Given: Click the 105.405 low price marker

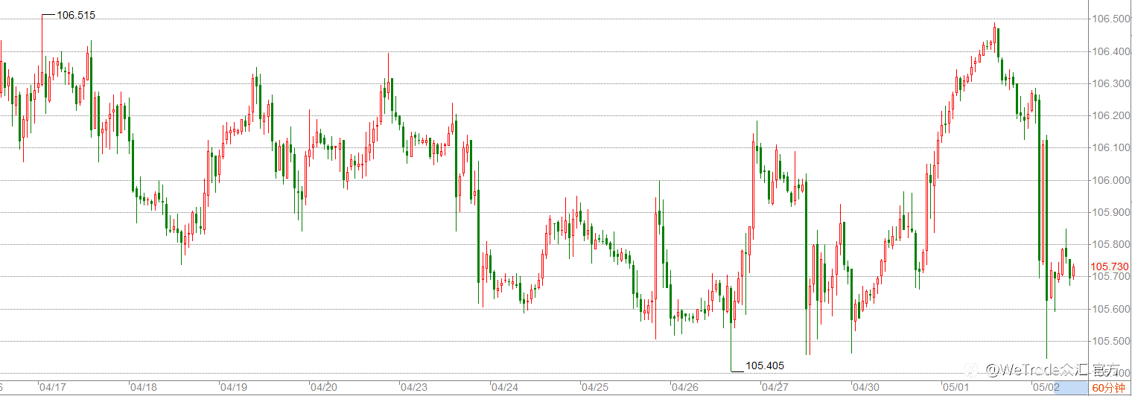Looking at the screenshot, I should click(x=765, y=365).
